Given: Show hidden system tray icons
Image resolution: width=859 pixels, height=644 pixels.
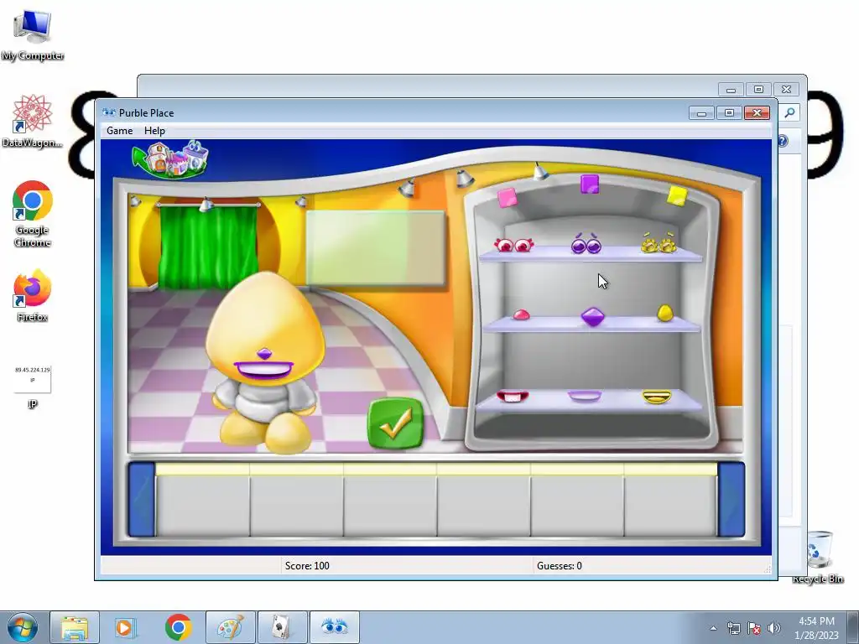Looking at the screenshot, I should click(x=713, y=628).
